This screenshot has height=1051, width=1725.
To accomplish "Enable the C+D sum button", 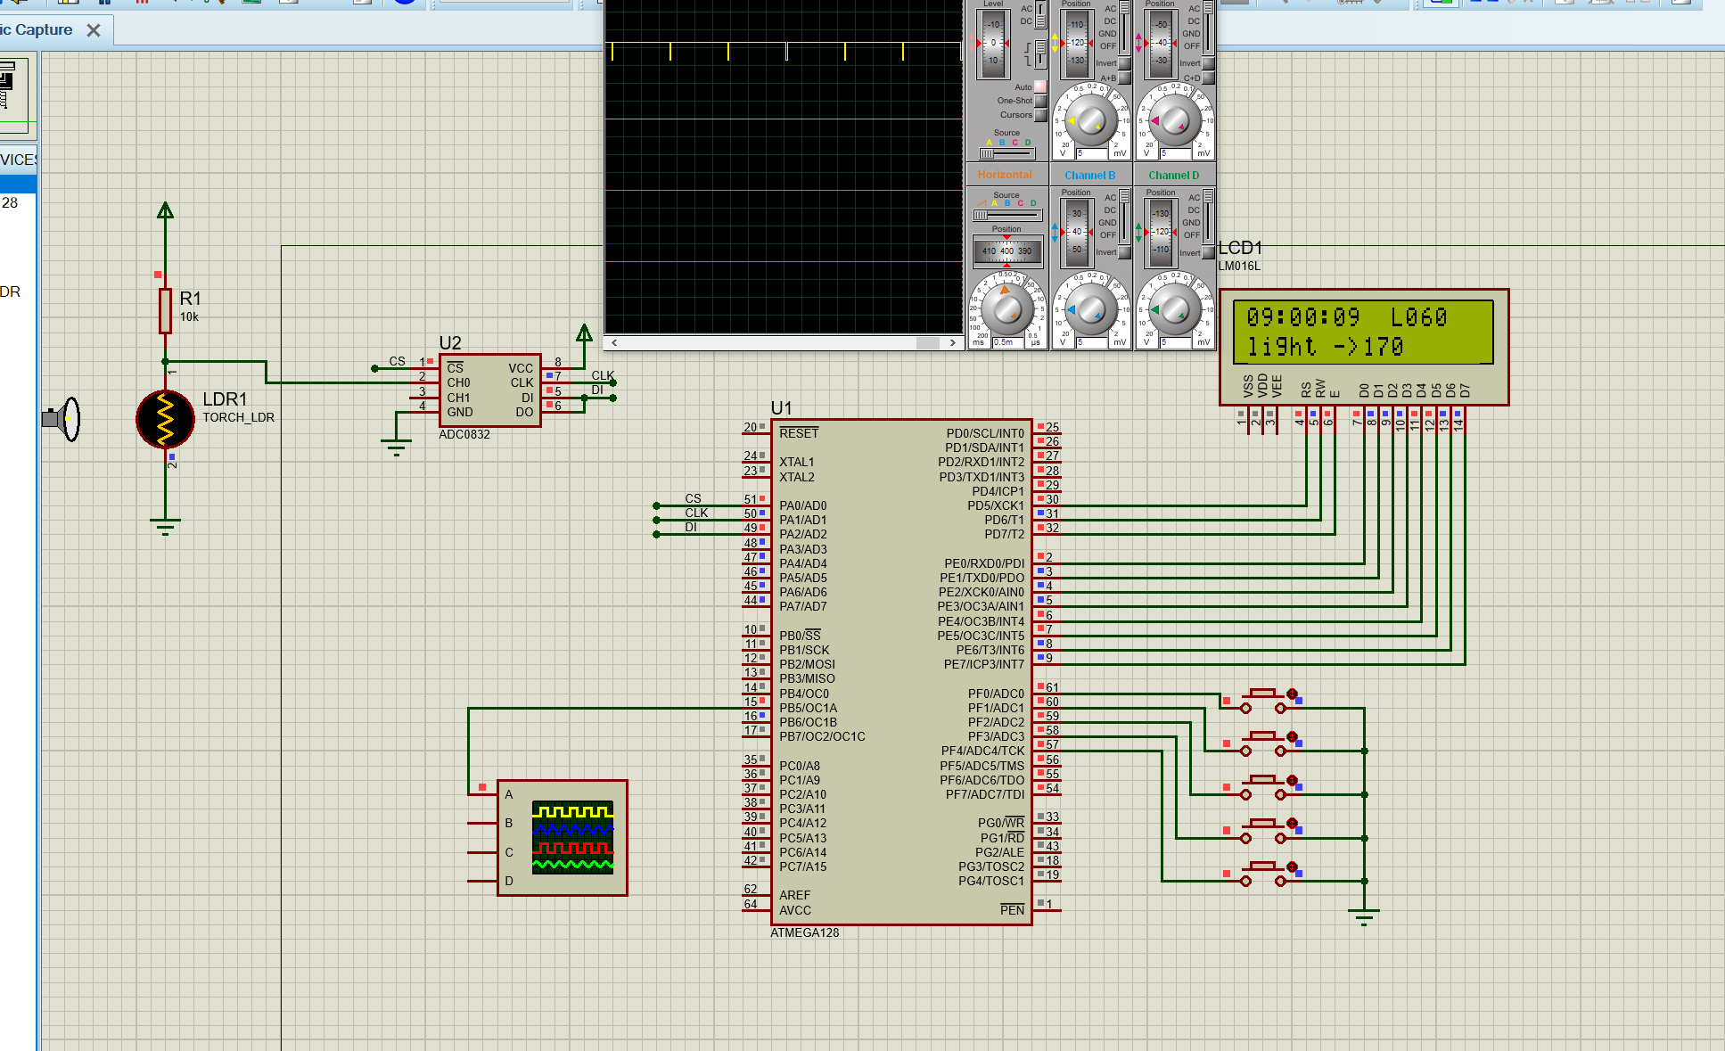I will 1208,78.
